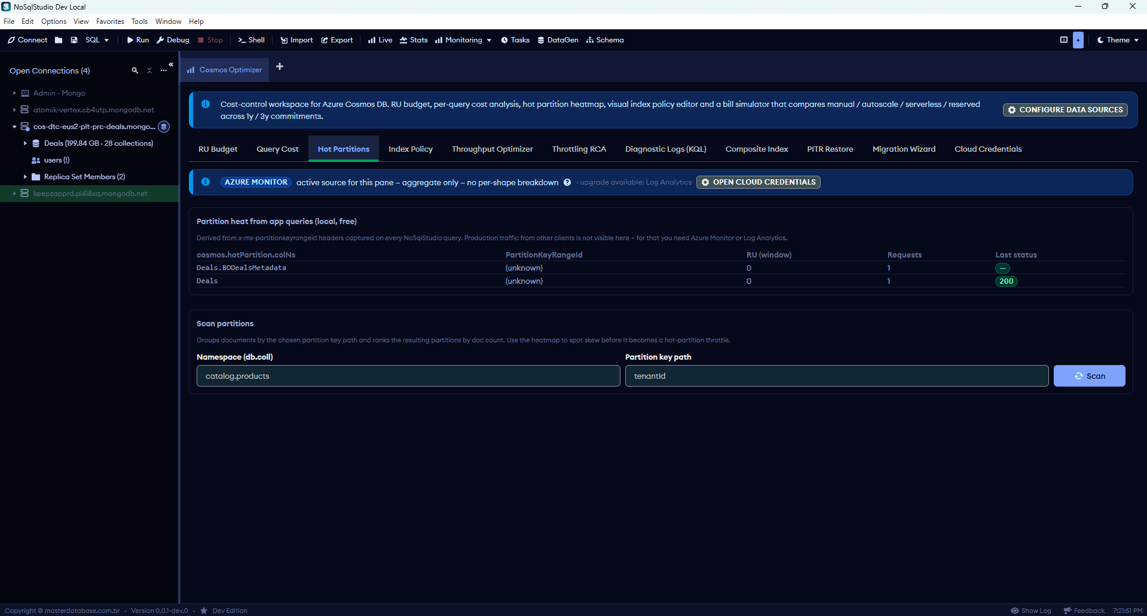The height and width of the screenshot is (616, 1147).
Task: Click Feedback in status bar
Action: click(x=1084, y=611)
